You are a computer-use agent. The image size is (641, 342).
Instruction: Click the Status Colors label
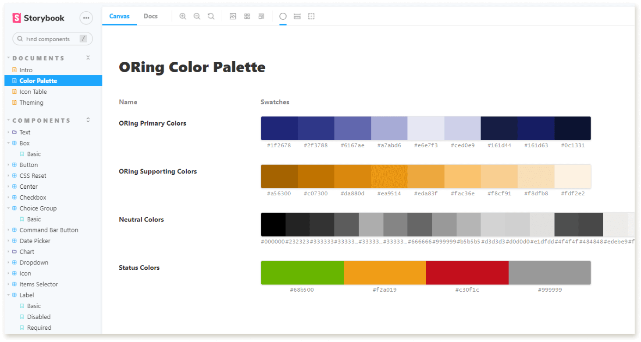click(x=139, y=268)
